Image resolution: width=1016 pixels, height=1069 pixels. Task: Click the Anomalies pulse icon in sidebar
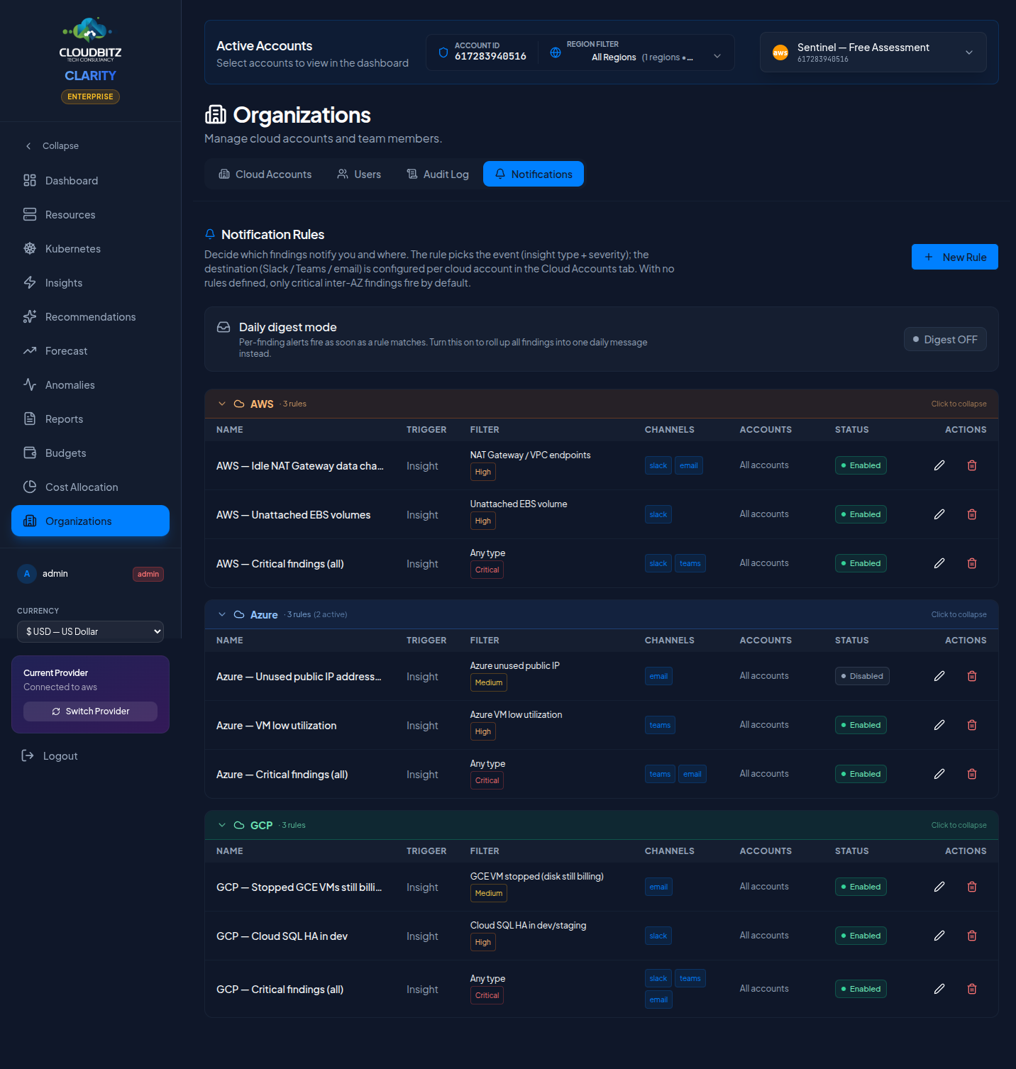pos(30,385)
